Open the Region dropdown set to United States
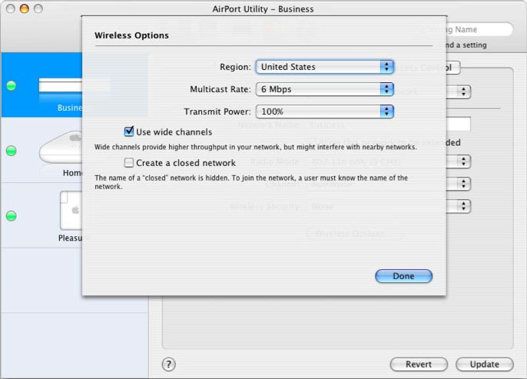 pyautogui.click(x=324, y=67)
